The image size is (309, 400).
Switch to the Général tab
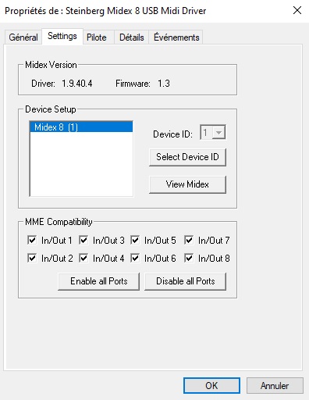click(23, 37)
